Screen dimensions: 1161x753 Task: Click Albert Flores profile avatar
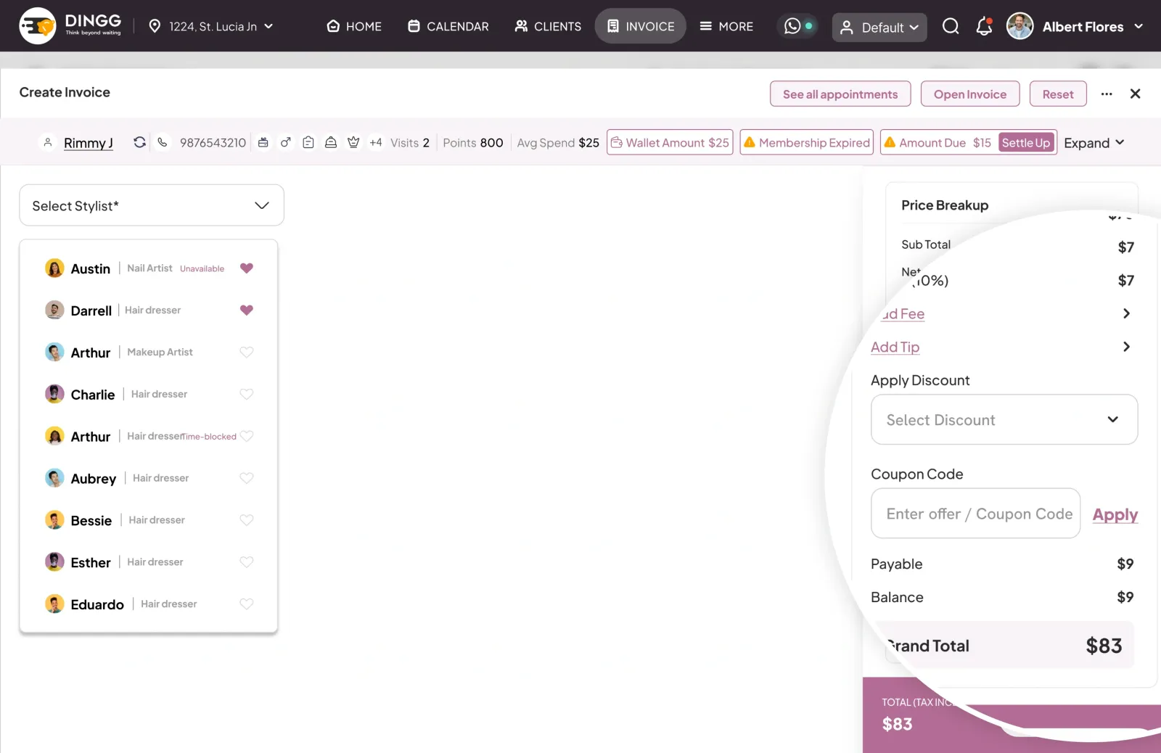pyautogui.click(x=1020, y=27)
